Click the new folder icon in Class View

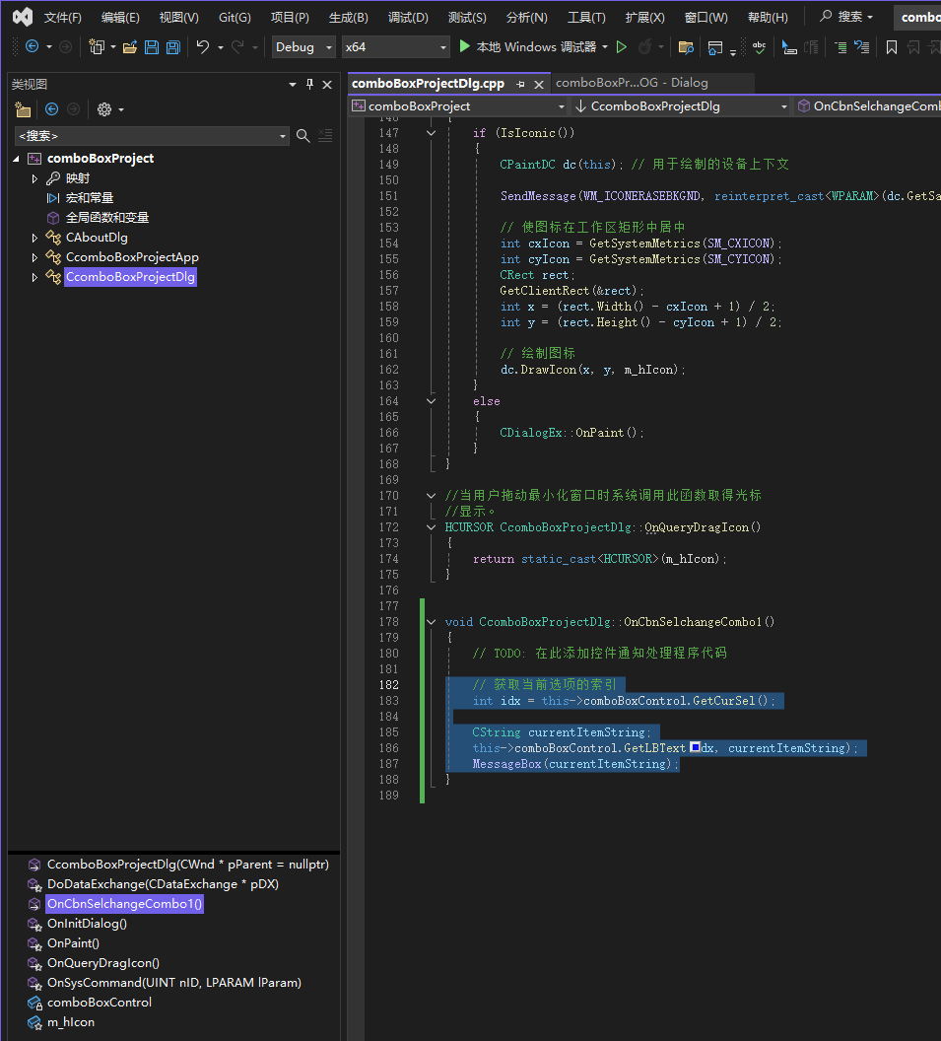click(x=24, y=109)
